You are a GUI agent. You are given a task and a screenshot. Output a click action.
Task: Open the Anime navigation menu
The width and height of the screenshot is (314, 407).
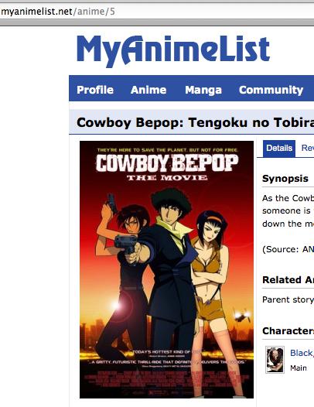(148, 90)
